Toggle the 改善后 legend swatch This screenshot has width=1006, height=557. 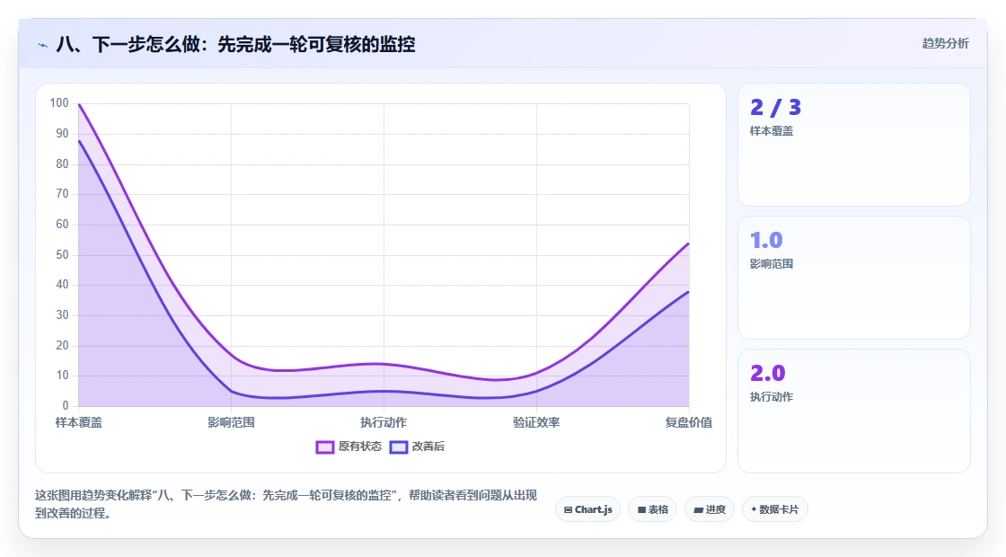click(399, 446)
